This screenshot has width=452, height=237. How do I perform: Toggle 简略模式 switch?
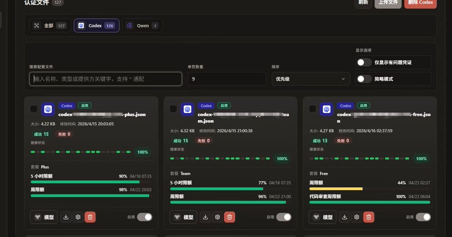(x=364, y=79)
